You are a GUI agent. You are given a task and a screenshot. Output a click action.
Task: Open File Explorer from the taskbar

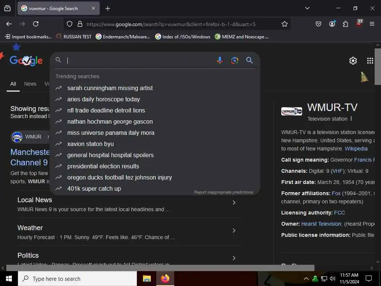(x=147, y=279)
